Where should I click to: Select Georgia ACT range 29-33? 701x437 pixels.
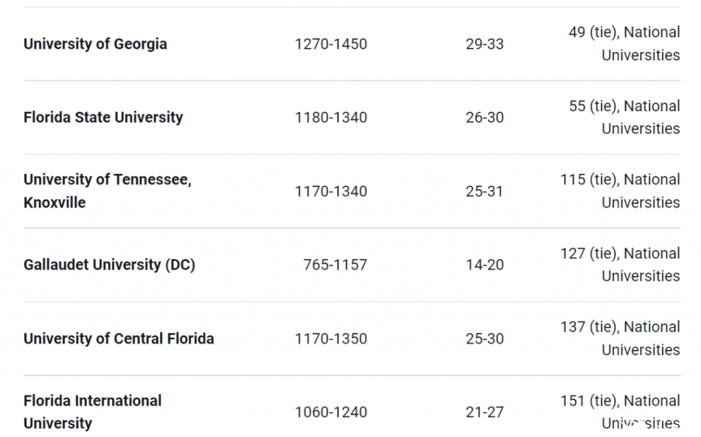point(485,44)
